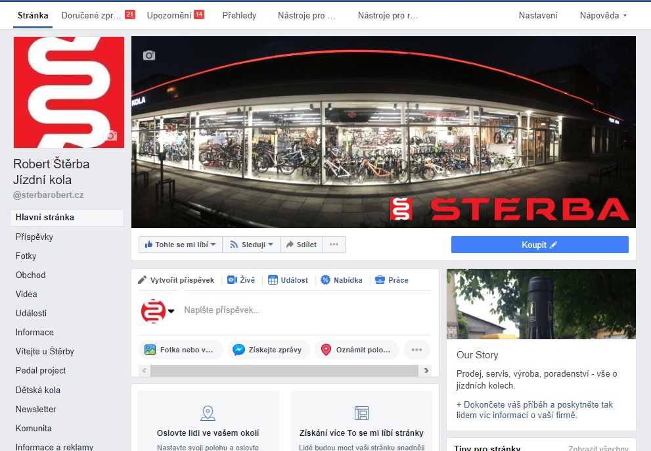The width and height of the screenshot is (651, 451).
Task: Open the Štěrba shop cover photo
Action: tap(383, 132)
